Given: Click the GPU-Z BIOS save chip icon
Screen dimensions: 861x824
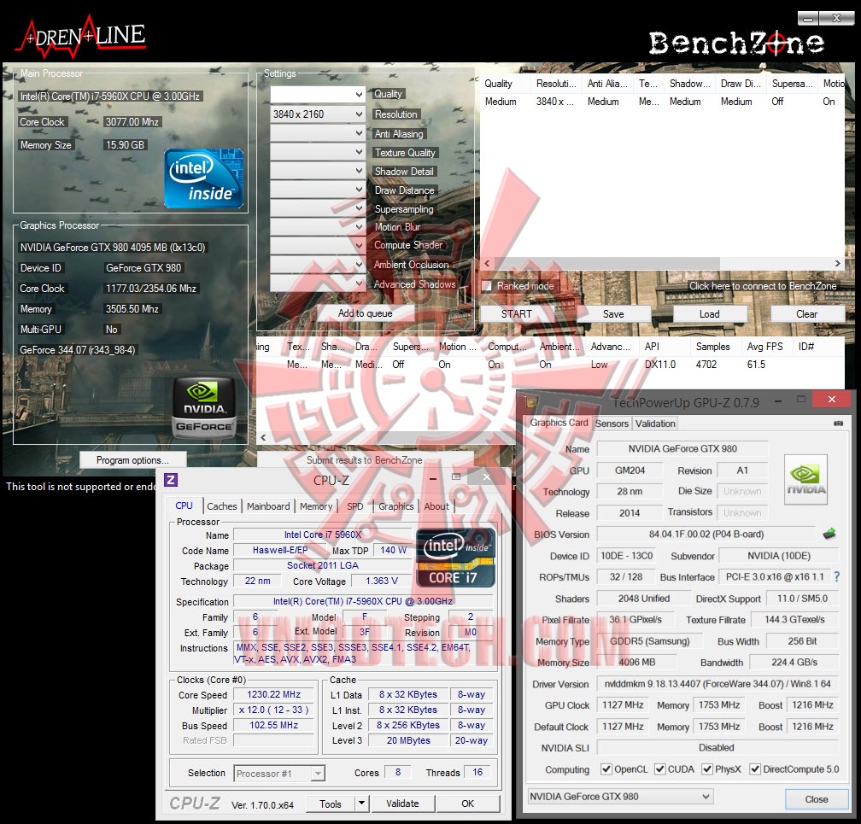Looking at the screenshot, I should tap(829, 533).
